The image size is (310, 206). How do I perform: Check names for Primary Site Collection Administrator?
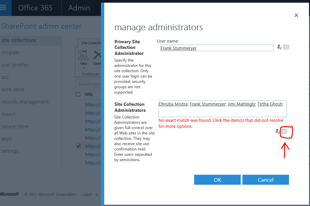tap(279, 47)
